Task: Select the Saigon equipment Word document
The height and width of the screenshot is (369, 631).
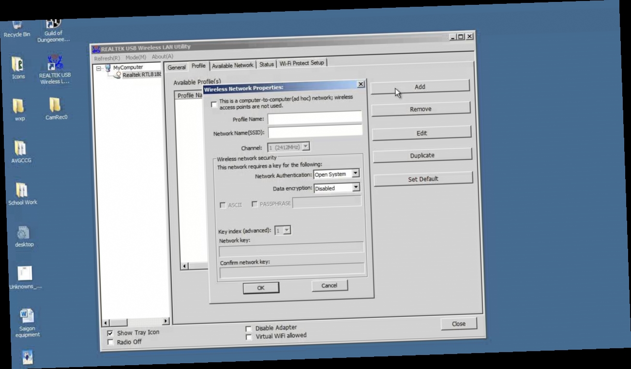Action: pyautogui.click(x=27, y=323)
